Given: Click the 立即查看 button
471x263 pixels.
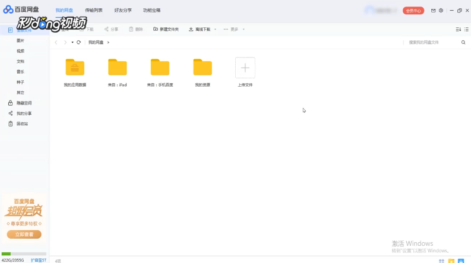Looking at the screenshot, I should [24, 235].
